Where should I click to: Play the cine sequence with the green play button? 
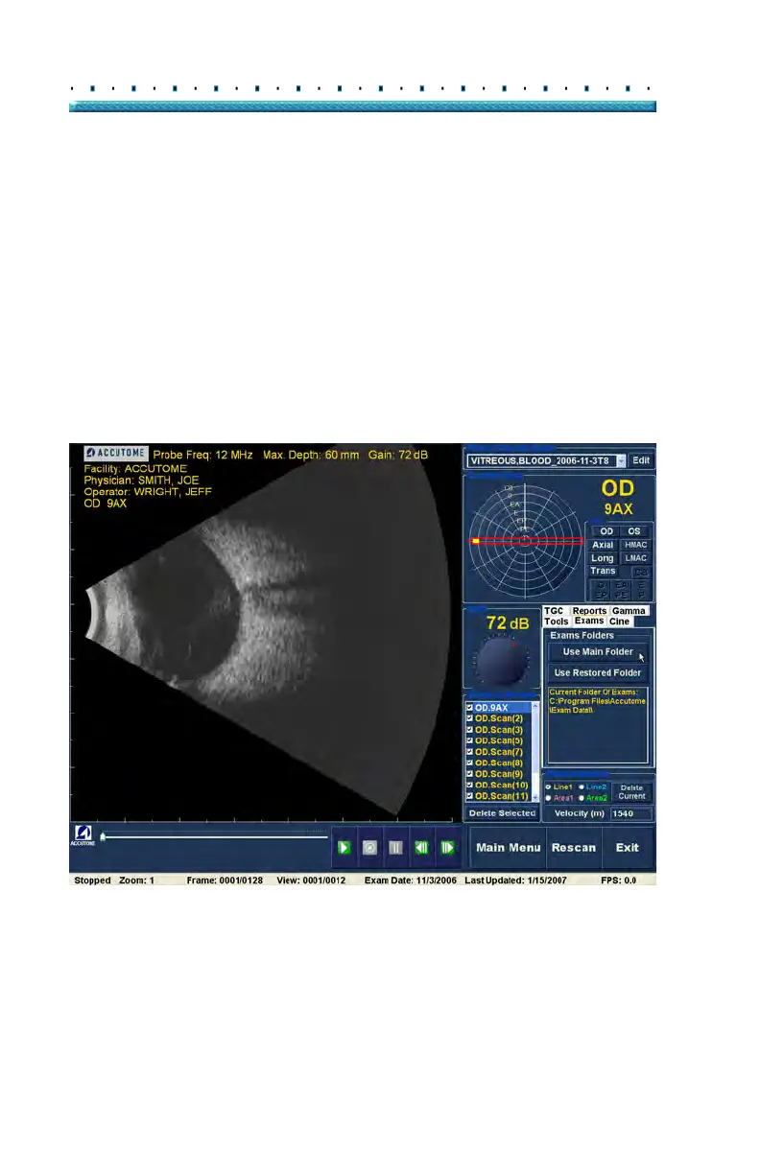(x=344, y=848)
